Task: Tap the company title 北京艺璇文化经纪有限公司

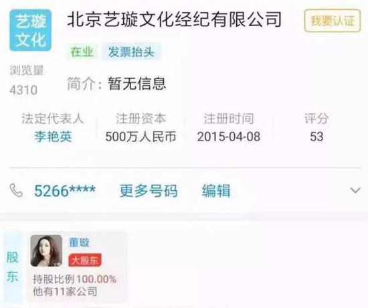Action: (174, 19)
